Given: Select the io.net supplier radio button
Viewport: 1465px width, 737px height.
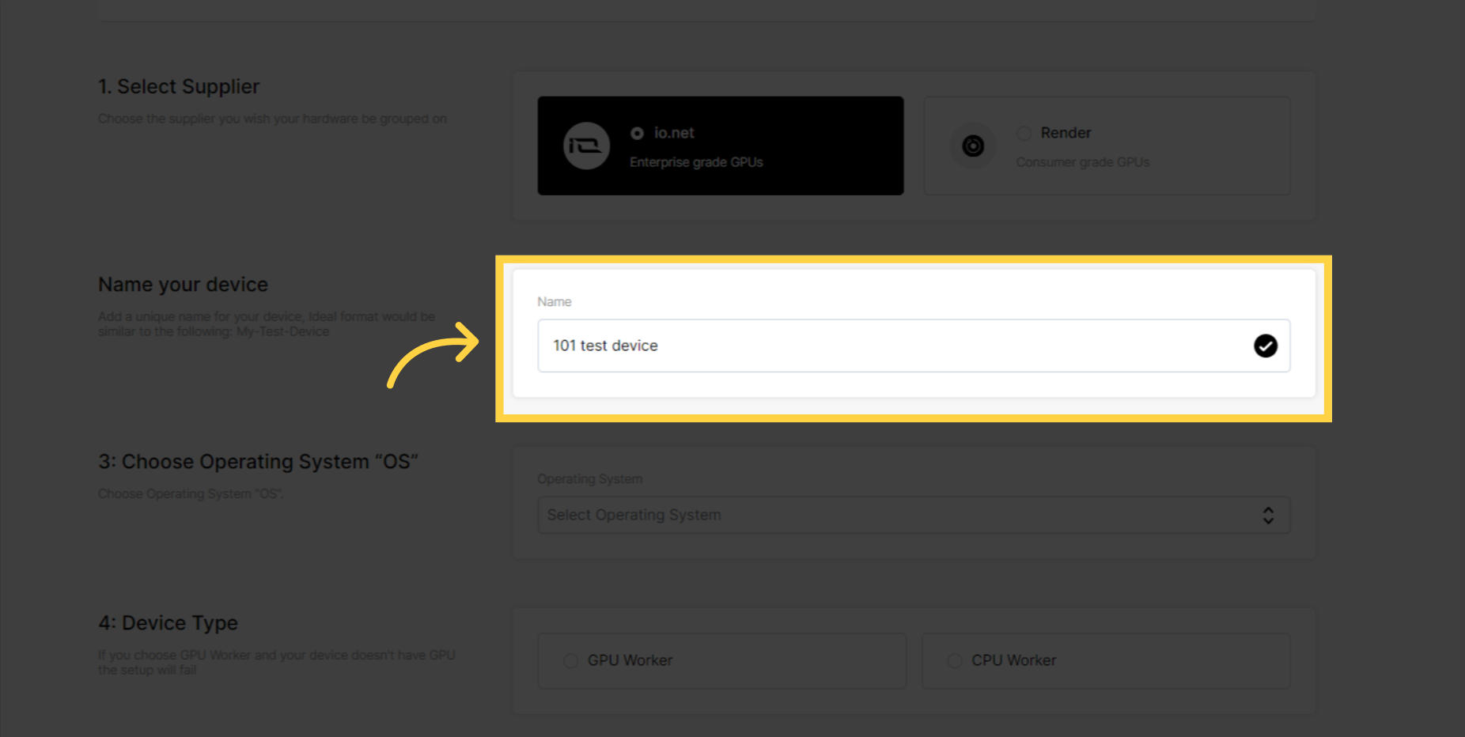Looking at the screenshot, I should pos(637,134).
